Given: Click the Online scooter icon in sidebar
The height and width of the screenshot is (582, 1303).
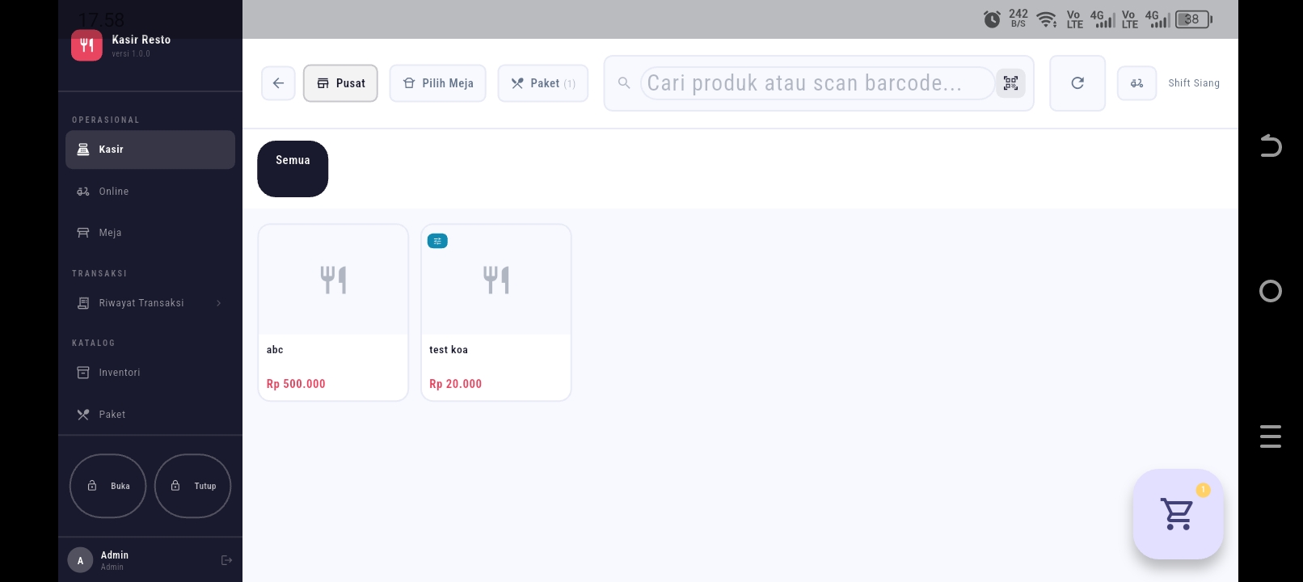Looking at the screenshot, I should (x=83, y=192).
